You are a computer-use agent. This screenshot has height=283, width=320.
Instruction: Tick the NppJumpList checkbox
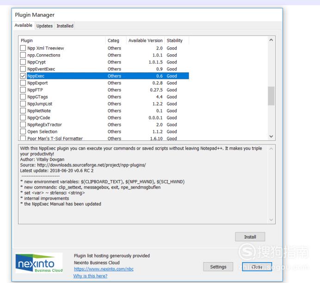23,104
